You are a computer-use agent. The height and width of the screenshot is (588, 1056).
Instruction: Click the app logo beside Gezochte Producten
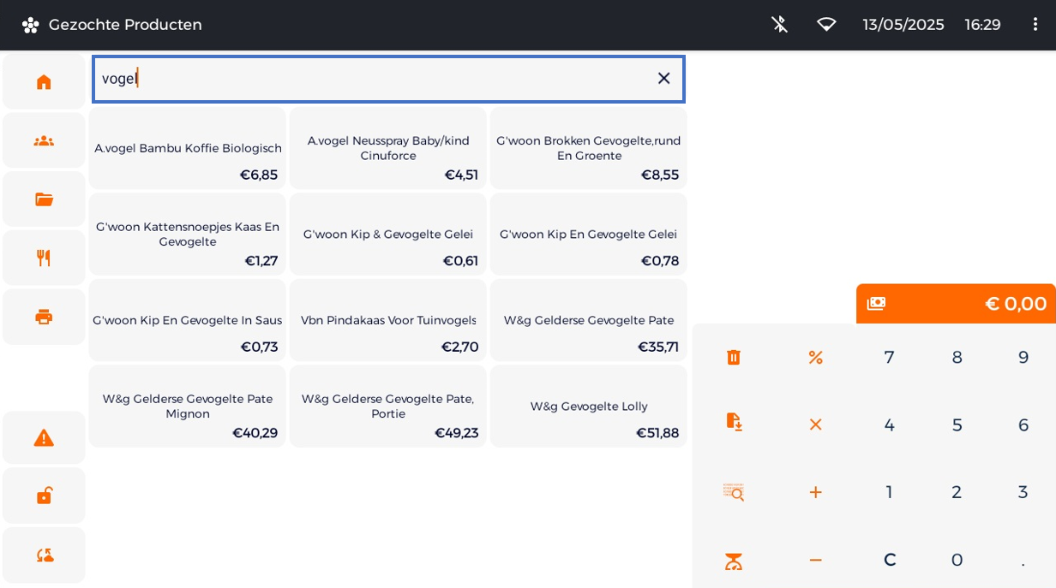click(x=30, y=25)
